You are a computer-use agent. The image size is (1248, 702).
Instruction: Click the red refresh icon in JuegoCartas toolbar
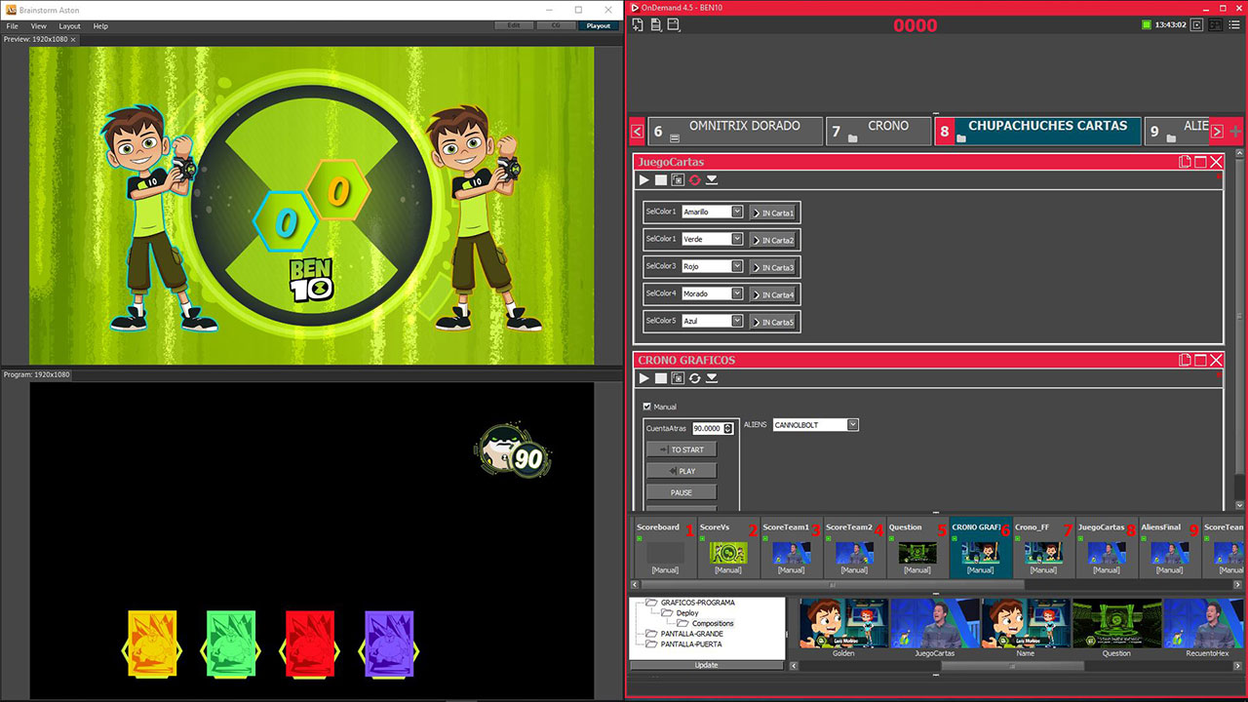click(x=694, y=180)
